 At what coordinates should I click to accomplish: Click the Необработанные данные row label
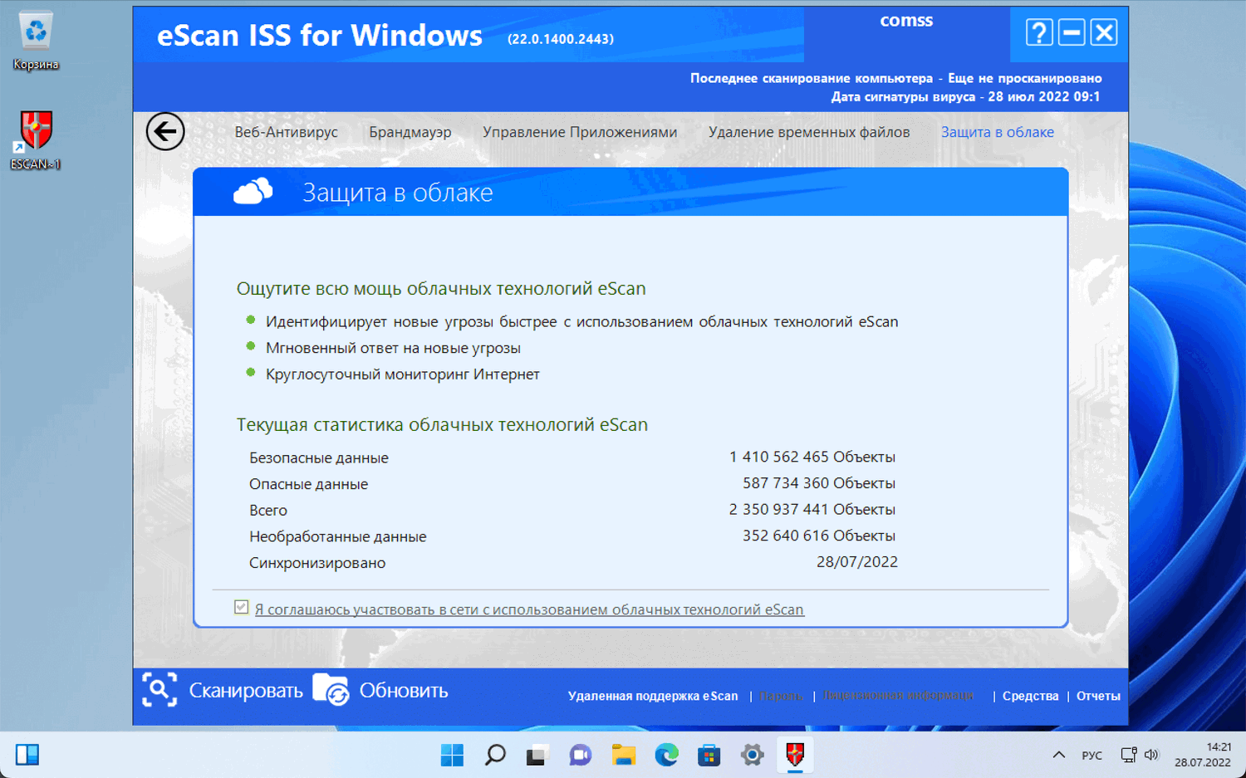338,536
